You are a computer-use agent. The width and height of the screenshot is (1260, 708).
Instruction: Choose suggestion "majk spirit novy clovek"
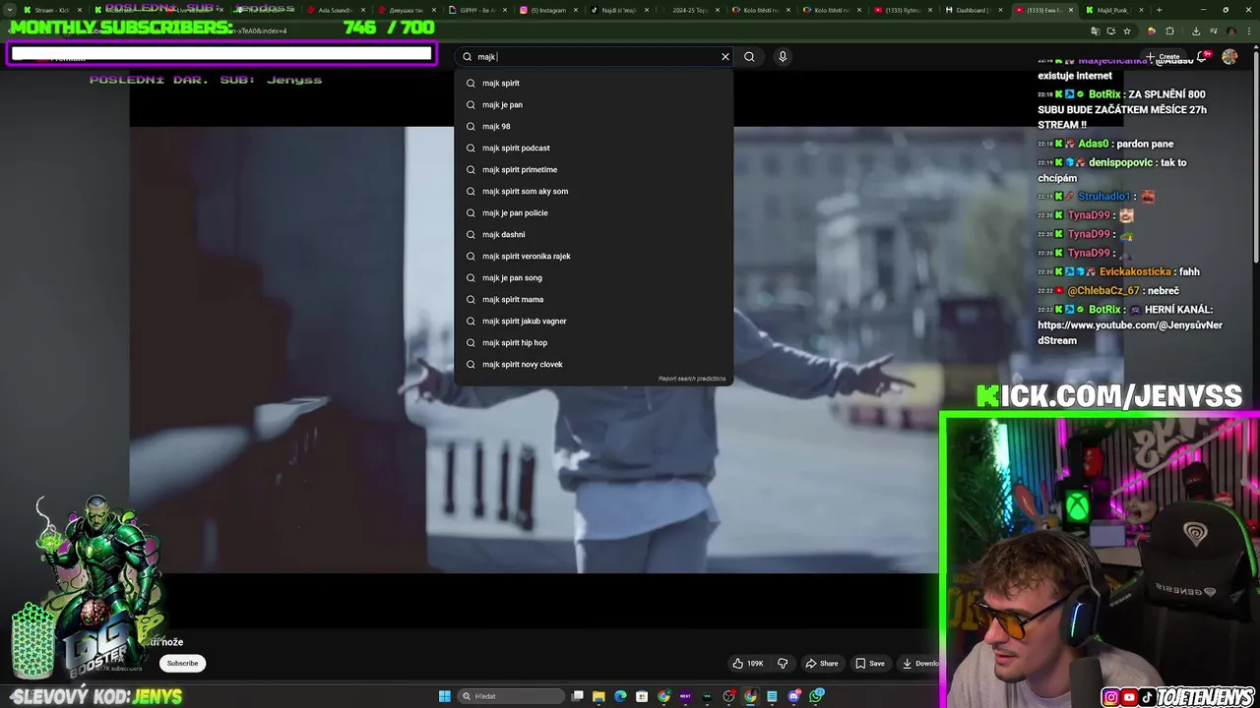(x=594, y=364)
